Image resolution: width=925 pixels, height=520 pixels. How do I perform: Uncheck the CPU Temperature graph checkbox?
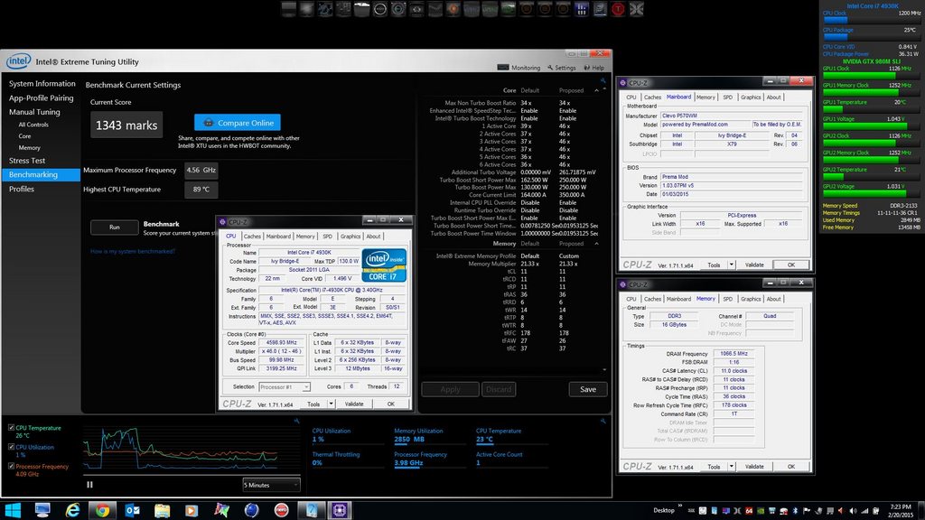11,428
